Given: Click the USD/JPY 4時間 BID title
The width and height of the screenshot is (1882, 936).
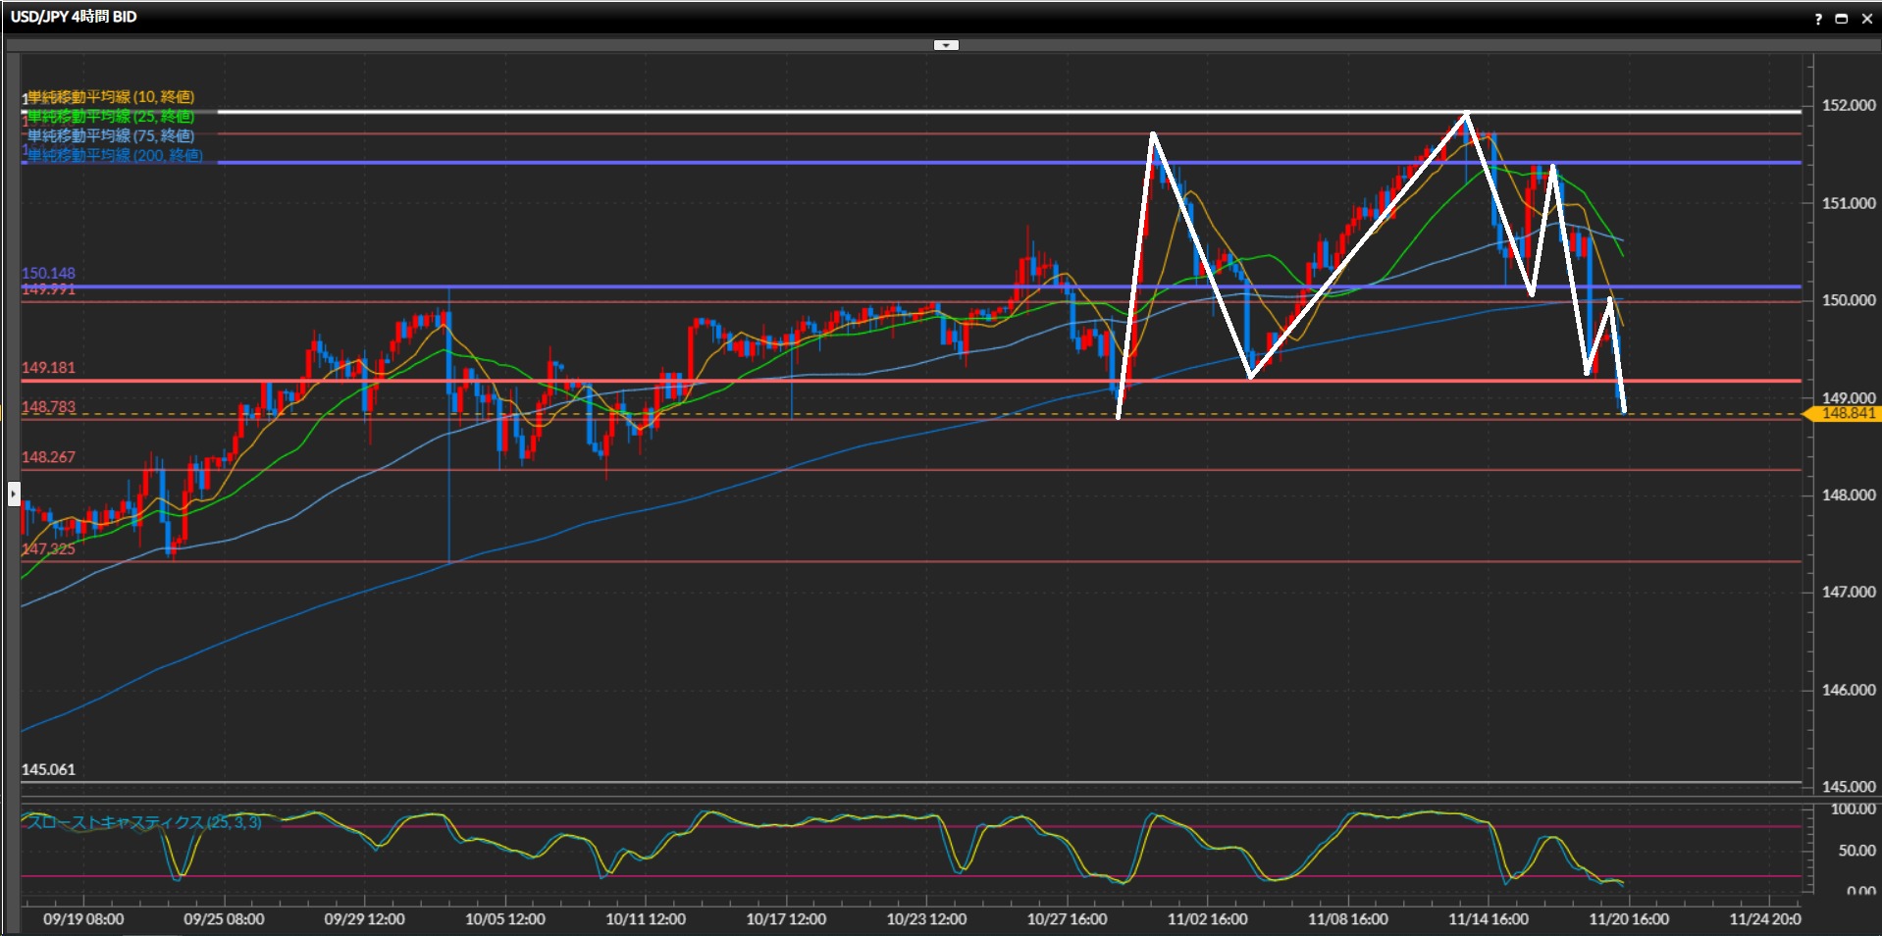Looking at the screenshot, I should coord(74,17).
